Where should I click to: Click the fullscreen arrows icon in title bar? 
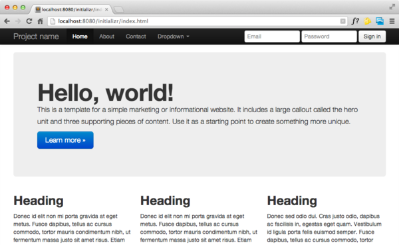tap(392, 7)
